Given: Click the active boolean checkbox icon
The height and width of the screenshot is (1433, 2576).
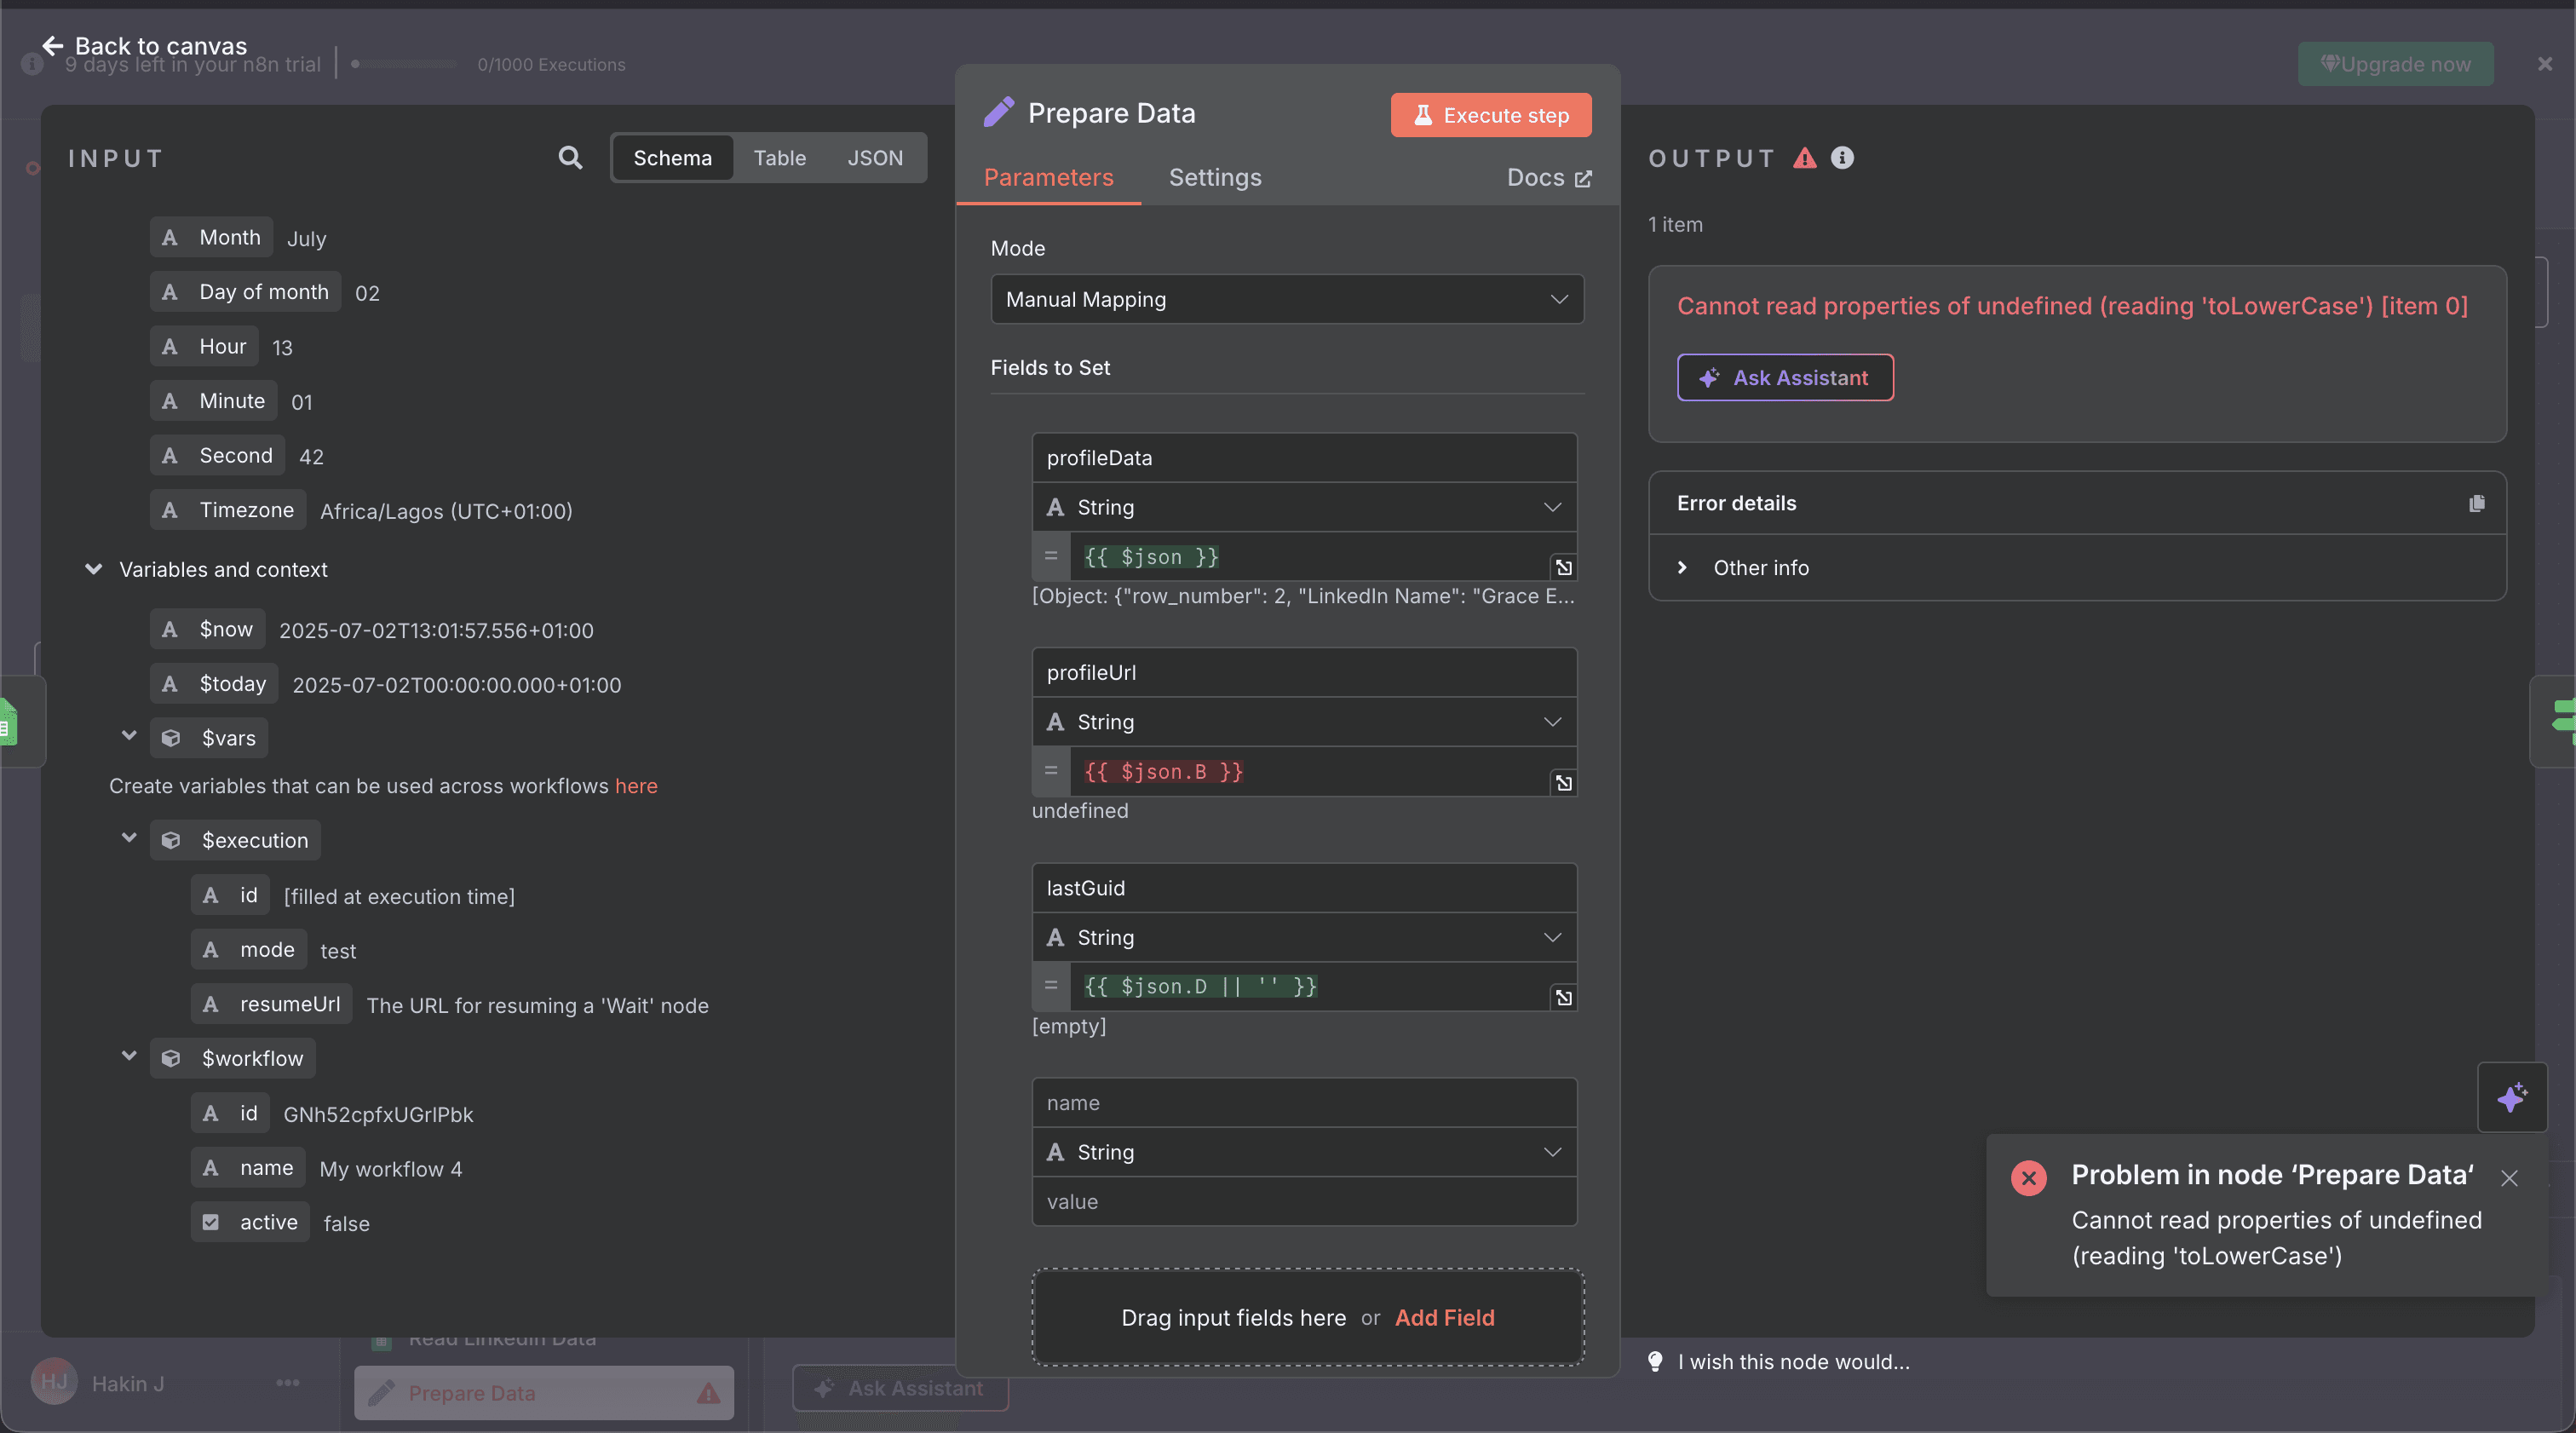Looking at the screenshot, I should click(210, 1222).
